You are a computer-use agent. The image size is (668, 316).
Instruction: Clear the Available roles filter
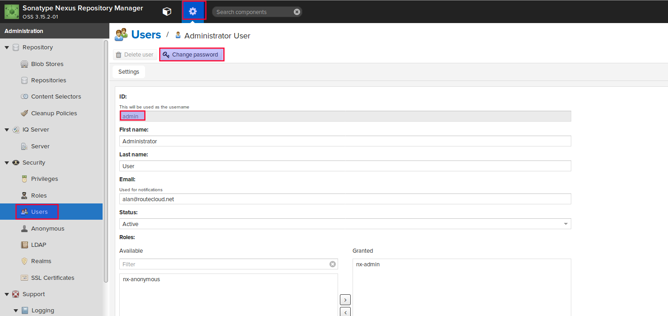click(x=333, y=264)
